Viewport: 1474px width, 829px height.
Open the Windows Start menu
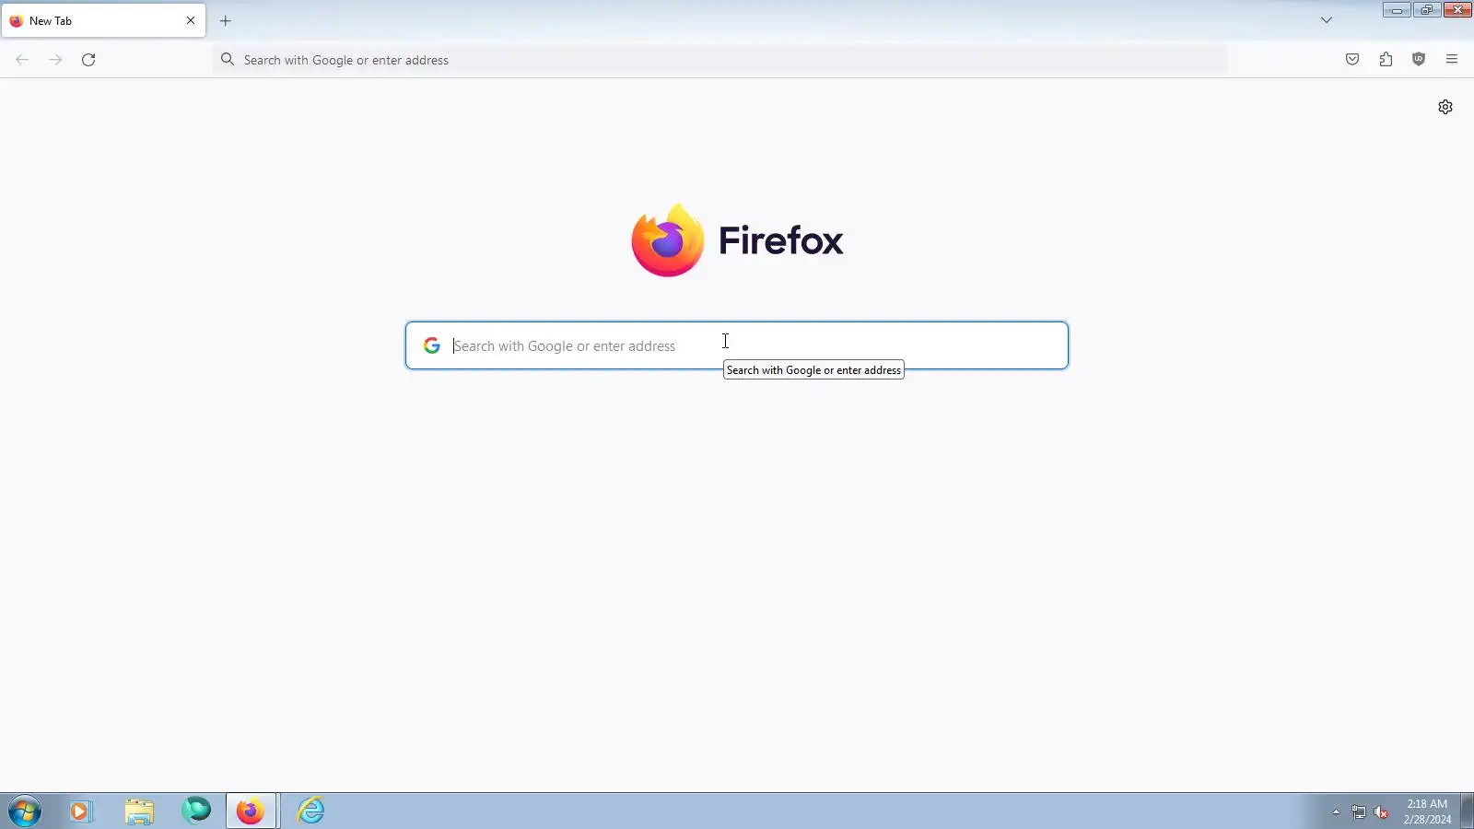(25, 811)
